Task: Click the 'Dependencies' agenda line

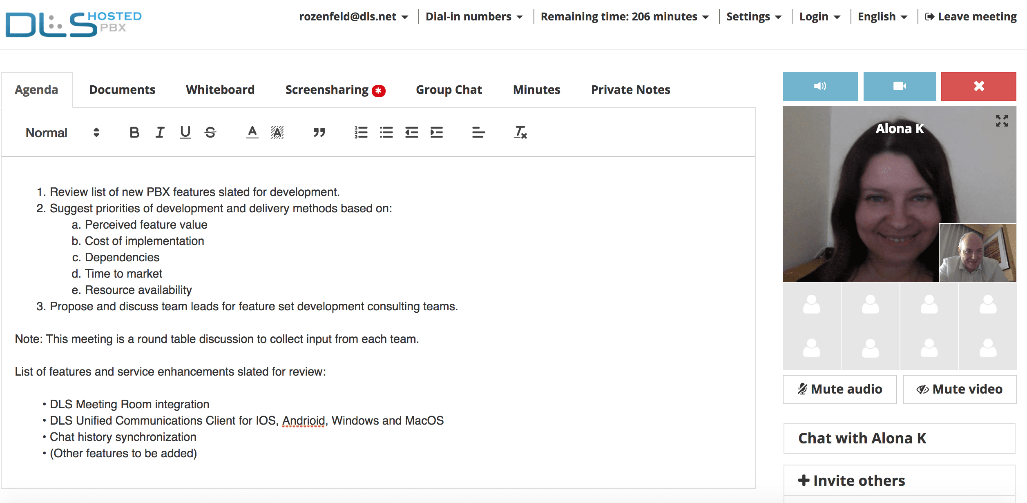Action: pos(122,257)
